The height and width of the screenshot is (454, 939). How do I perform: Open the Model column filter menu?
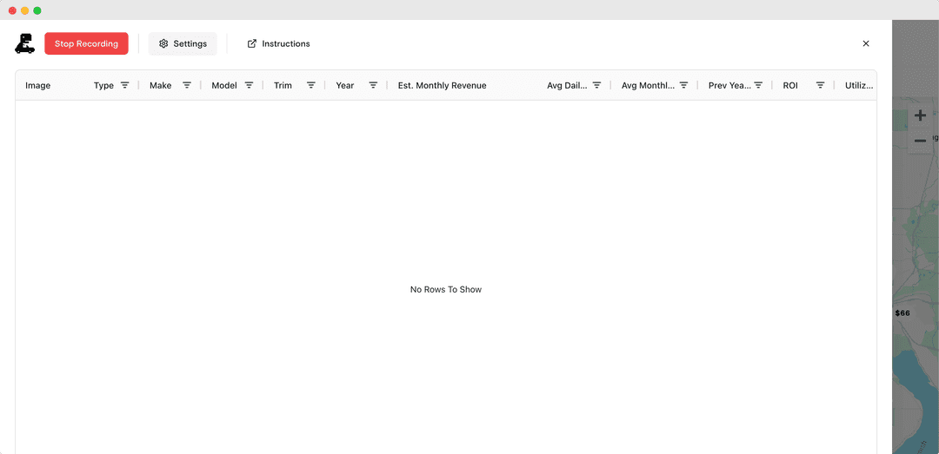click(x=249, y=85)
